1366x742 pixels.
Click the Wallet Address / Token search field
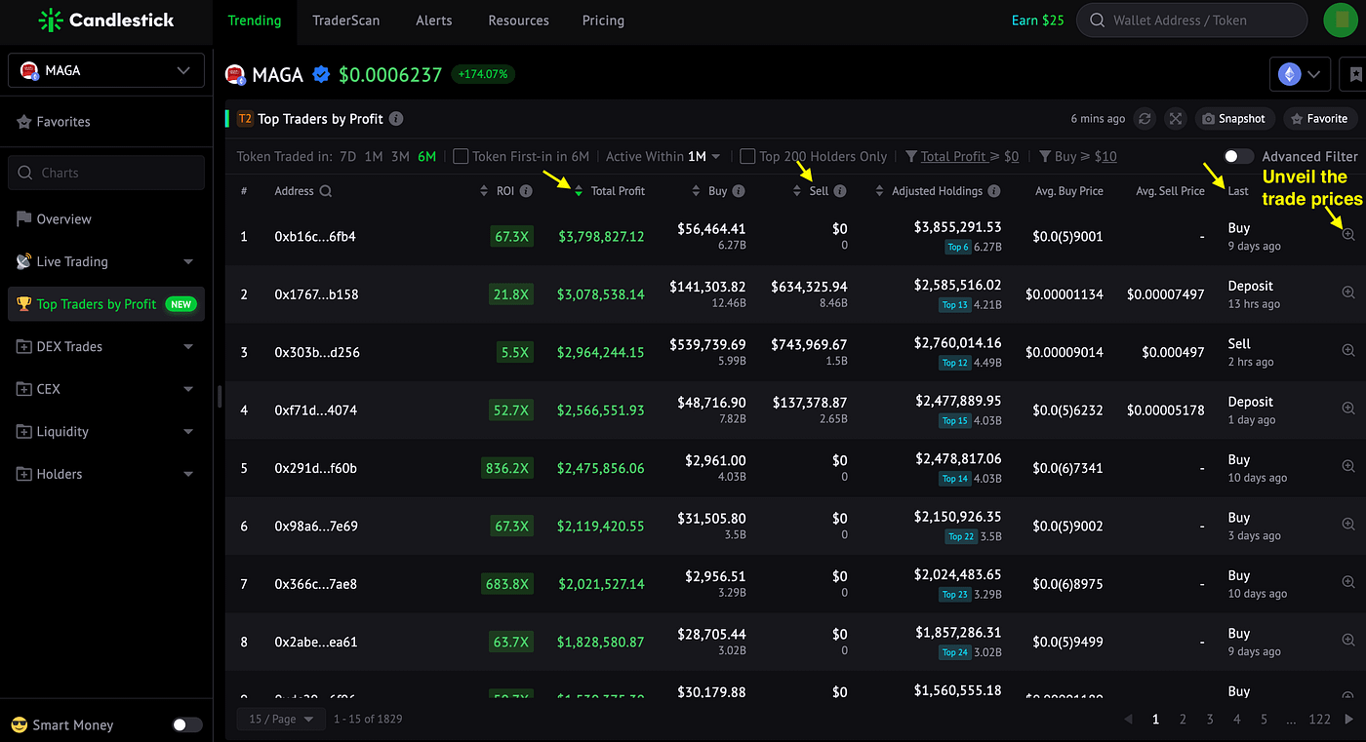(x=1191, y=20)
